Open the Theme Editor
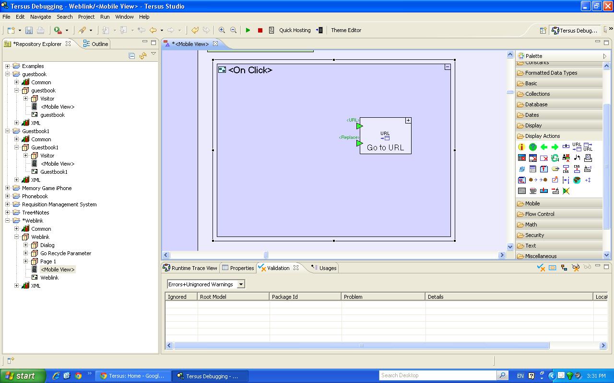This screenshot has height=383, width=614. tap(346, 30)
